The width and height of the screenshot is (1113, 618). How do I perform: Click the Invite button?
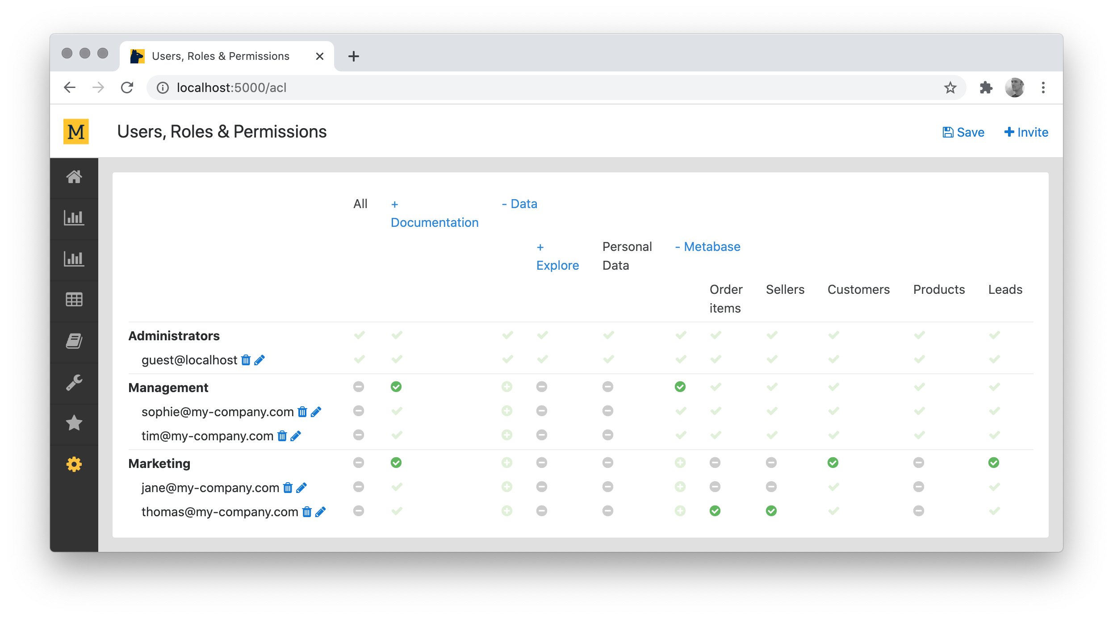(x=1026, y=132)
